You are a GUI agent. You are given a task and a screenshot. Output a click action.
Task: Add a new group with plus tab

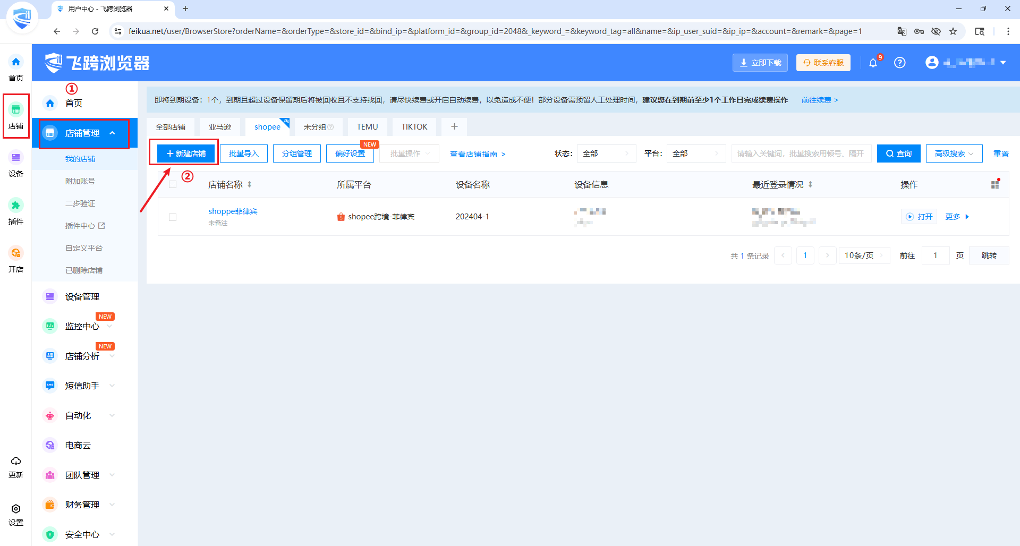click(x=454, y=126)
